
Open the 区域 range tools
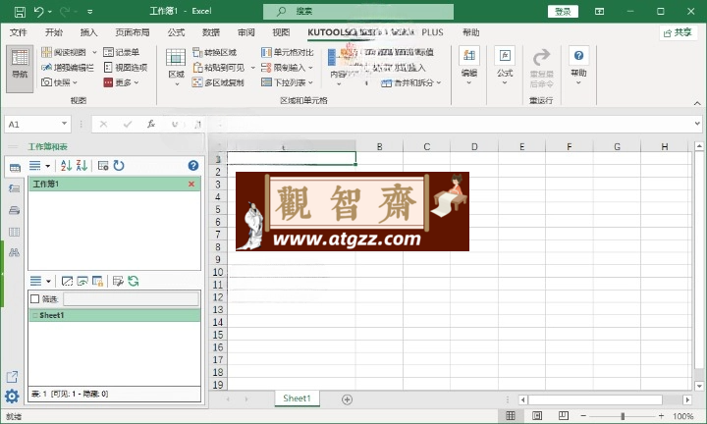[x=176, y=68]
